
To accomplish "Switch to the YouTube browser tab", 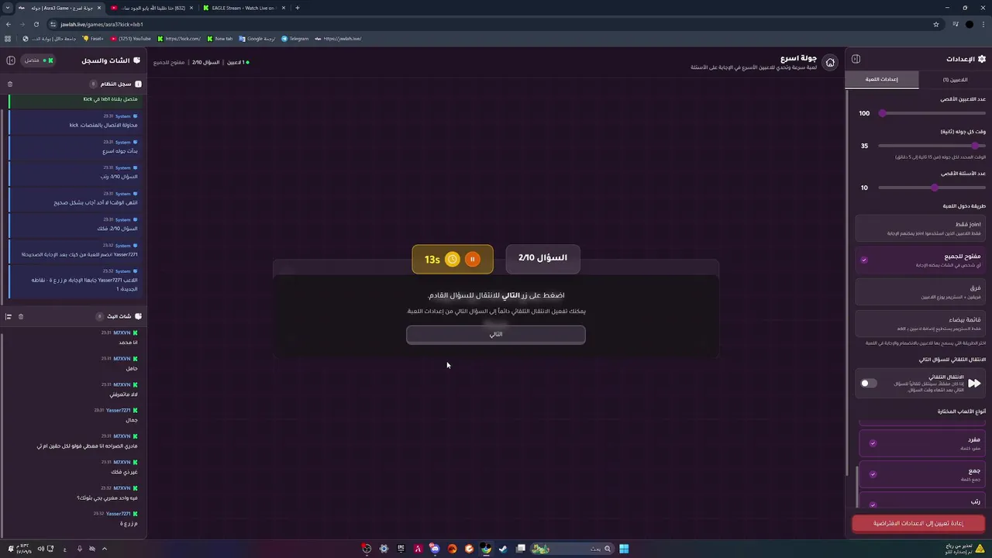I will (x=151, y=8).
